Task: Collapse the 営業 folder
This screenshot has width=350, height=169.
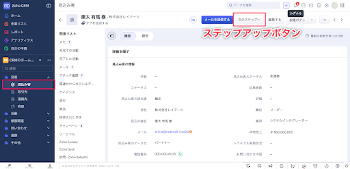Action: pyautogui.click(x=48, y=77)
